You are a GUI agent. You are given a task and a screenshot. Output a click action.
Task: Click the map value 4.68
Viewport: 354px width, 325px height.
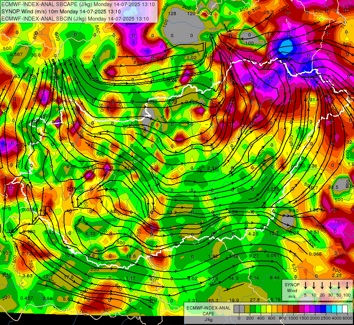tap(71, 167)
